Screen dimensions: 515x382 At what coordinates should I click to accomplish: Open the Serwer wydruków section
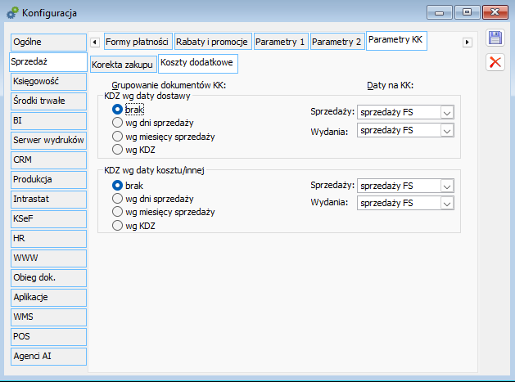tap(48, 140)
